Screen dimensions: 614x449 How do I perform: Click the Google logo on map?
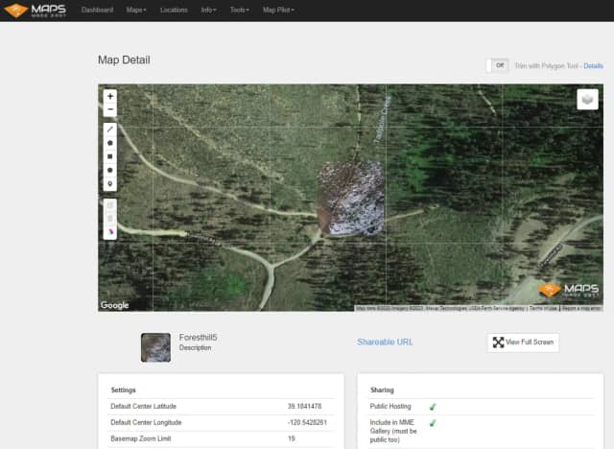point(114,305)
